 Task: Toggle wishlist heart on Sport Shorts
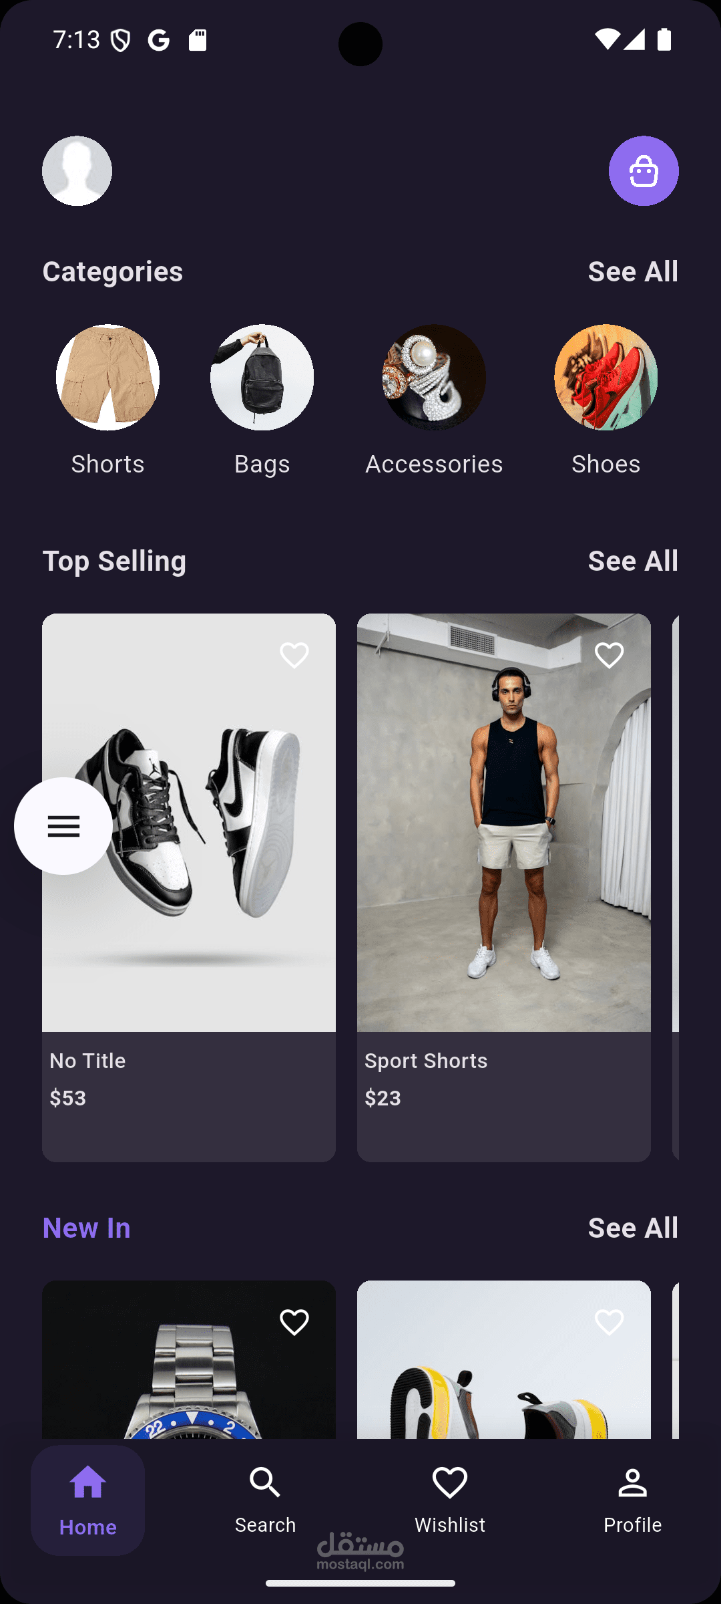[609, 655]
